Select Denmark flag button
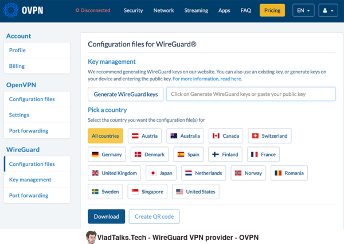Image resolution: width=344 pixels, height=244 pixels. (150, 154)
